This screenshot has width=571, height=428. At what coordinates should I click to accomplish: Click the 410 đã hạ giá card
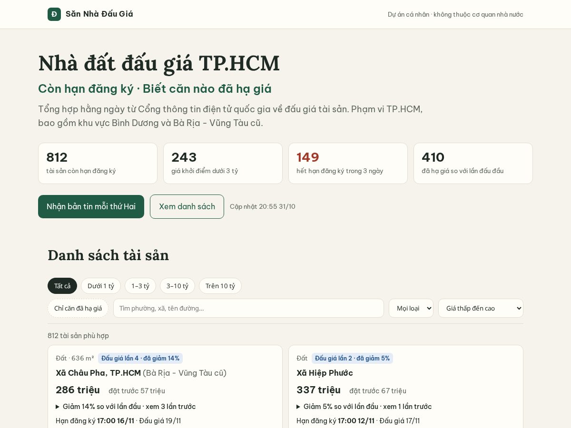click(x=473, y=163)
